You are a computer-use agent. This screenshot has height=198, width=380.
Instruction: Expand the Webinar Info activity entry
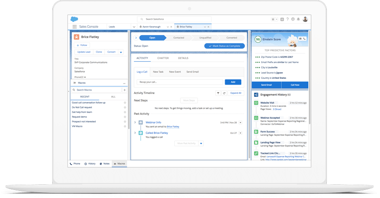pyautogui.click(x=135, y=123)
